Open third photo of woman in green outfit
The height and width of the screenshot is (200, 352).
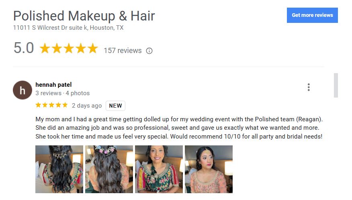[159, 169]
